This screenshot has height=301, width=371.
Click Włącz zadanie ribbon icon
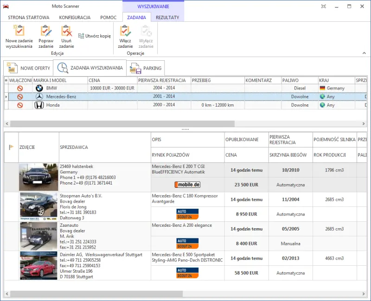tap(125, 31)
